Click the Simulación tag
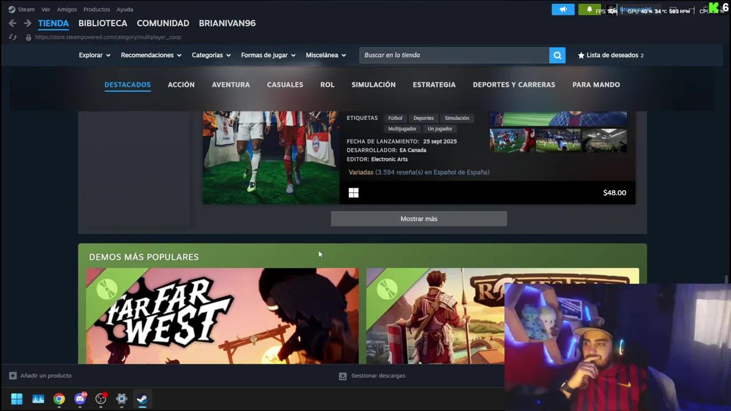This screenshot has height=411, width=731. [x=457, y=118]
